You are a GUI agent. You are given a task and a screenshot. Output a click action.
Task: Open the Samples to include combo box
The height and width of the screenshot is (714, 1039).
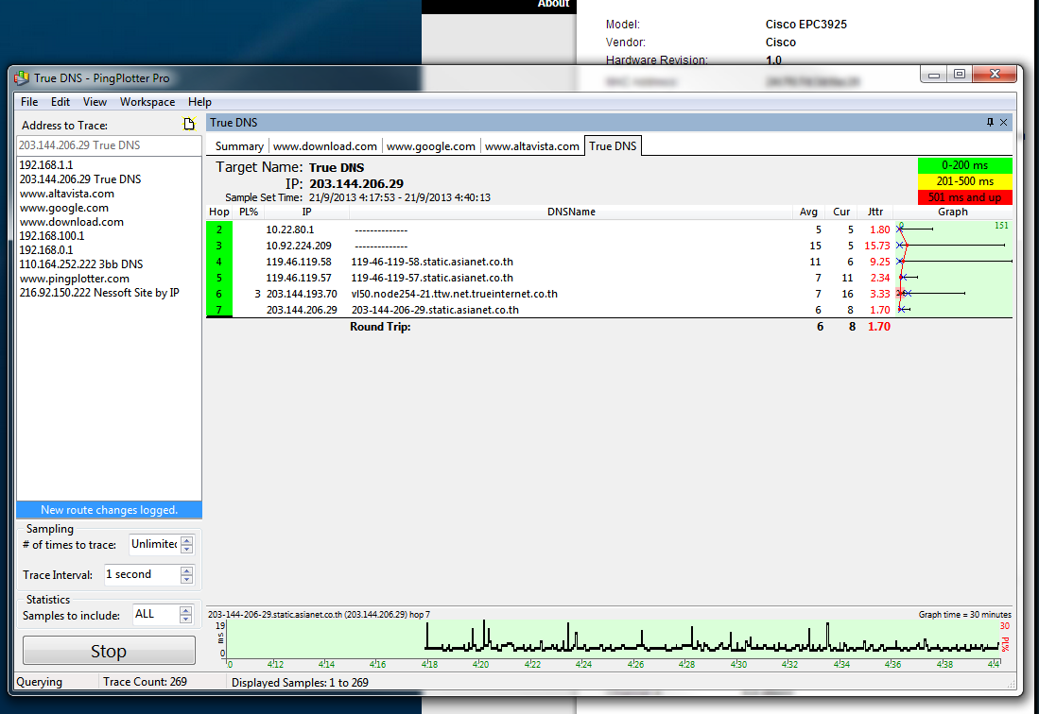click(x=156, y=614)
